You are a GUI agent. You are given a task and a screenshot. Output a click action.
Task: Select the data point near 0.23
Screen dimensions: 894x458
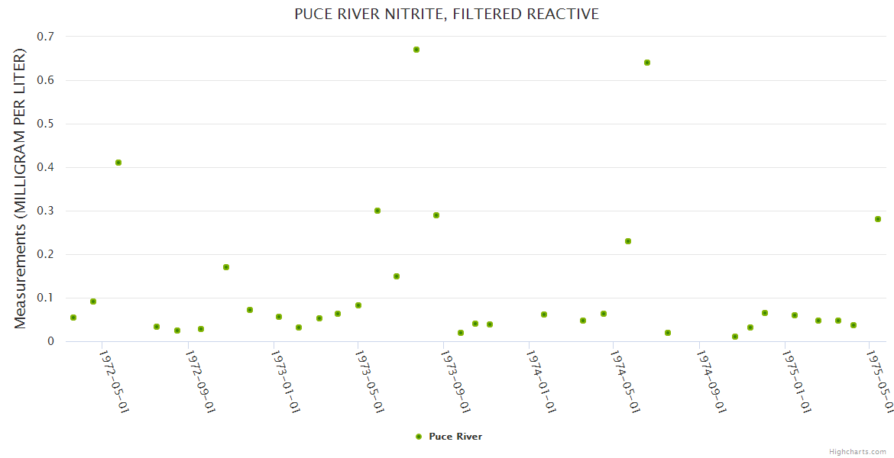click(x=628, y=241)
